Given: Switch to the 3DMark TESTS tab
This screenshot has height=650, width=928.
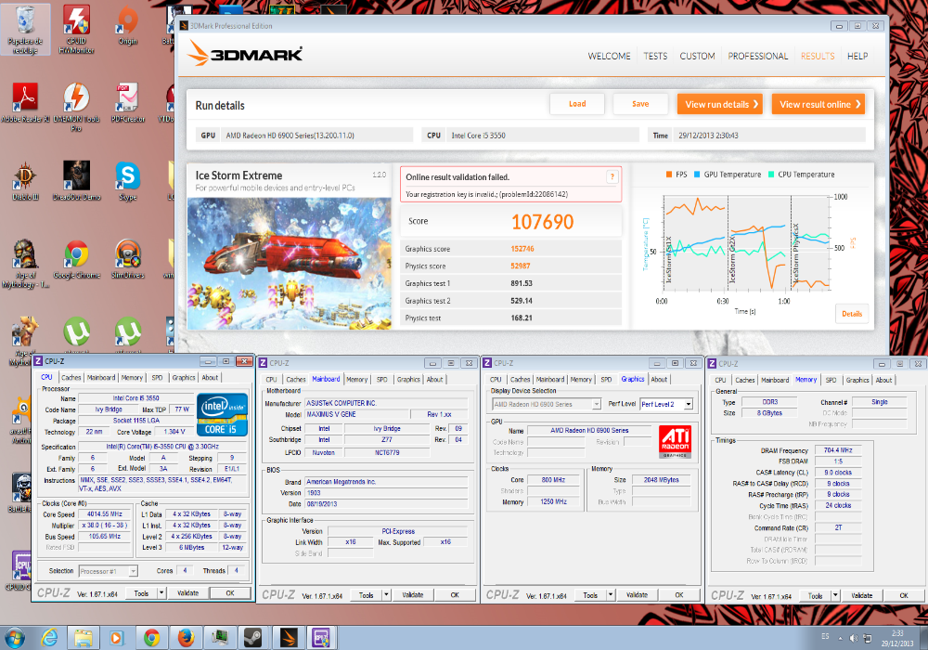Looking at the screenshot, I should pos(655,57).
